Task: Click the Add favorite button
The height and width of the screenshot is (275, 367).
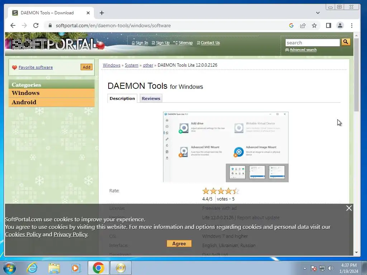Action: pos(86,67)
